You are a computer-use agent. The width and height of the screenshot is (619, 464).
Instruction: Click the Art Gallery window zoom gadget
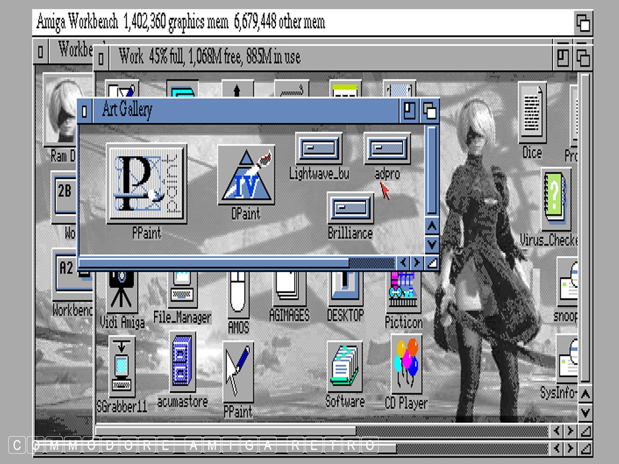[409, 111]
